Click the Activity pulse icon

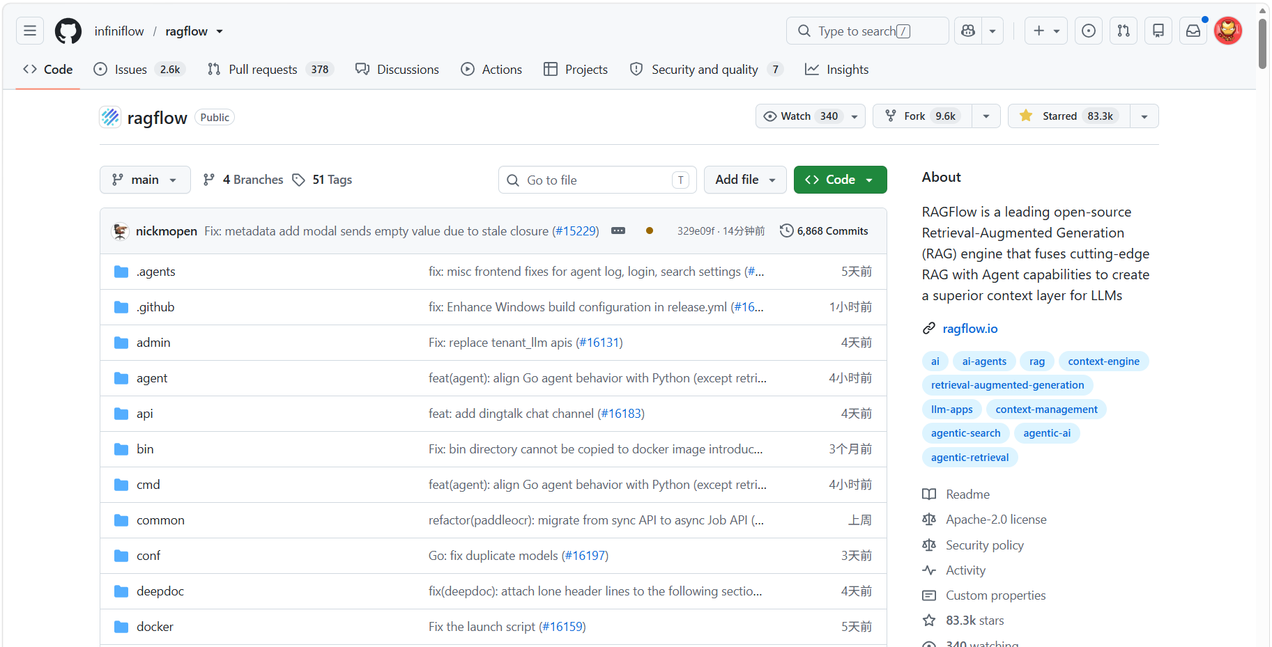coord(929,570)
